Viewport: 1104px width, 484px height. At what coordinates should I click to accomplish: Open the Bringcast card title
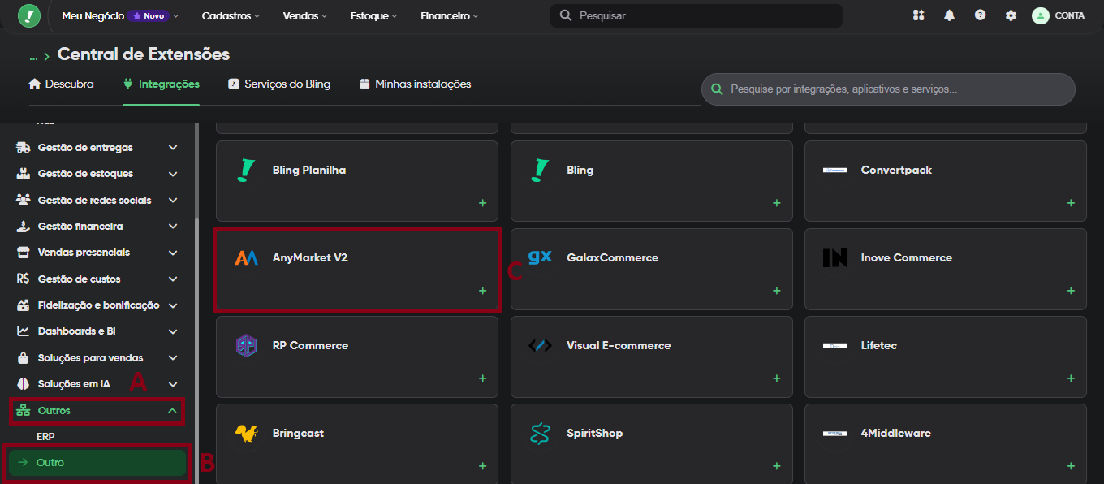(298, 434)
